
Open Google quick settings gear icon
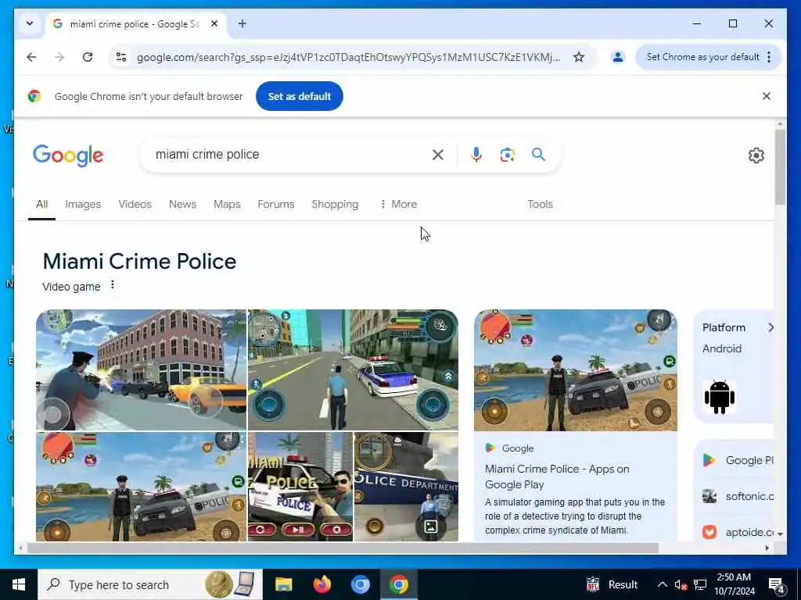(756, 155)
